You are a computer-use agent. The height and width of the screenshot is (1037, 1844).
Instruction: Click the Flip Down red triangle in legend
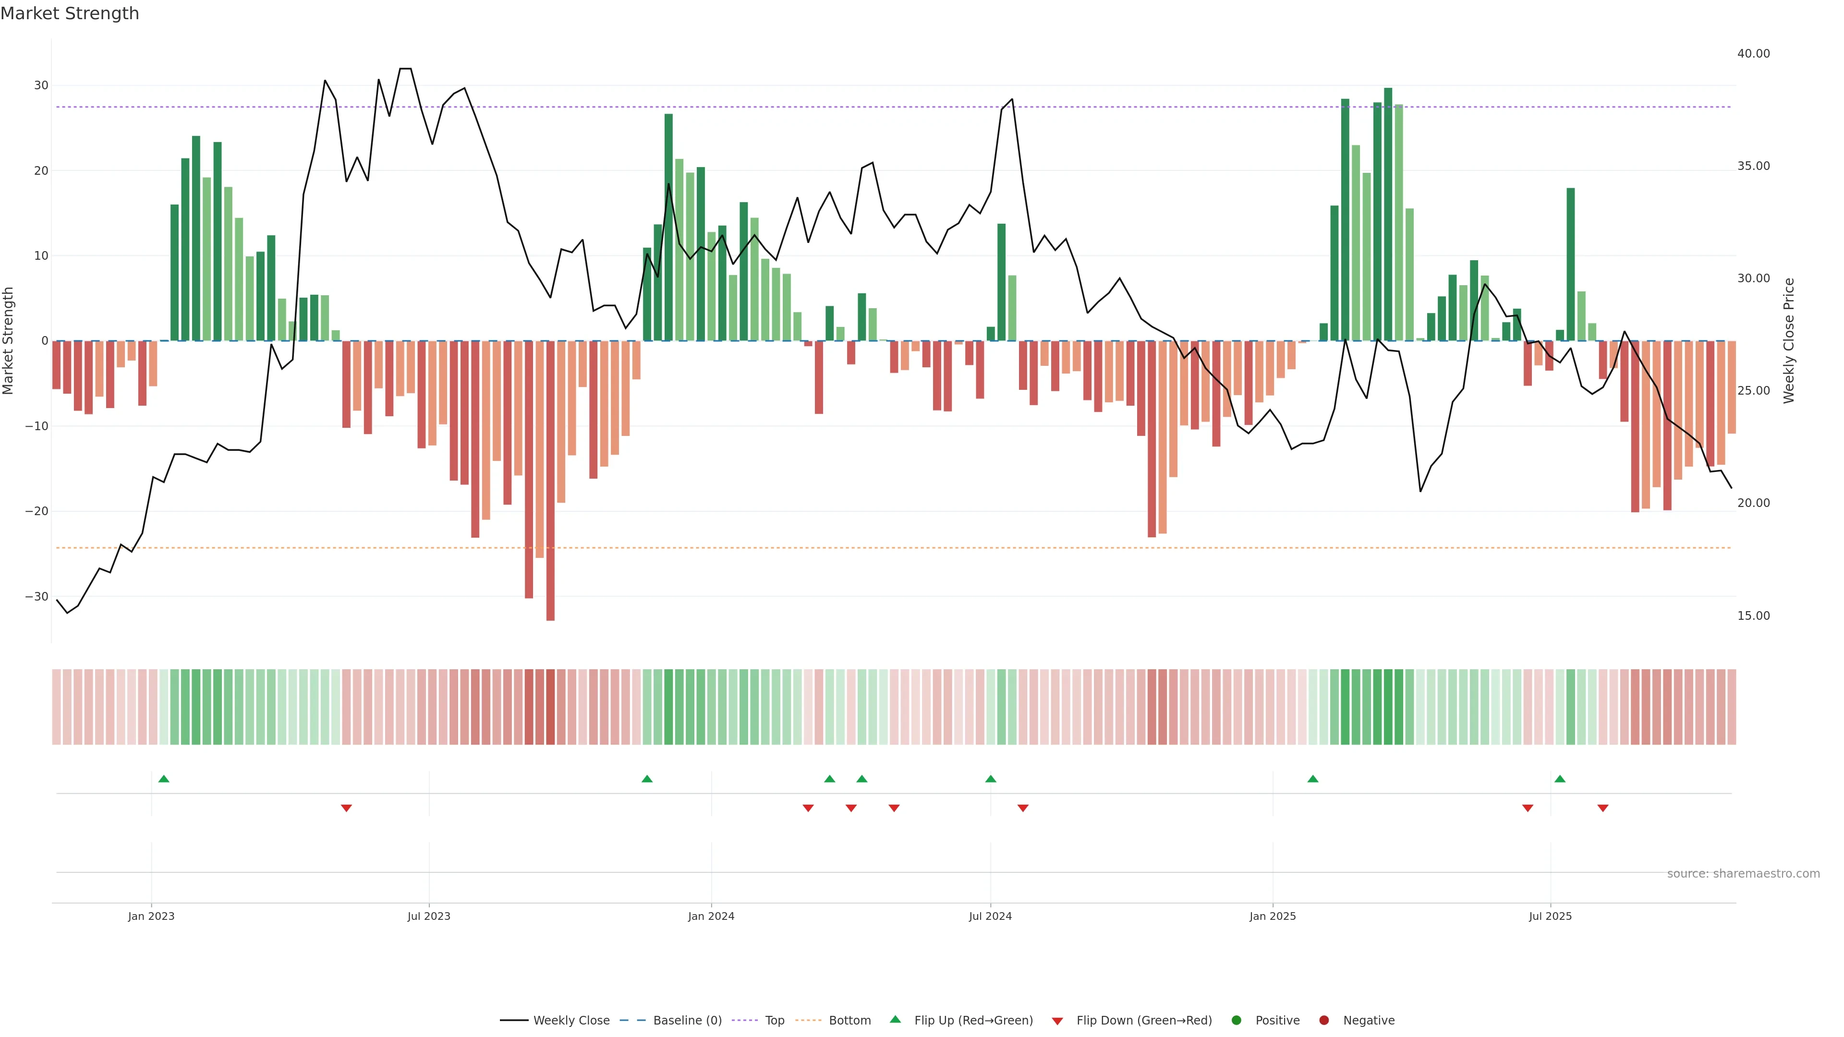1057,1021
